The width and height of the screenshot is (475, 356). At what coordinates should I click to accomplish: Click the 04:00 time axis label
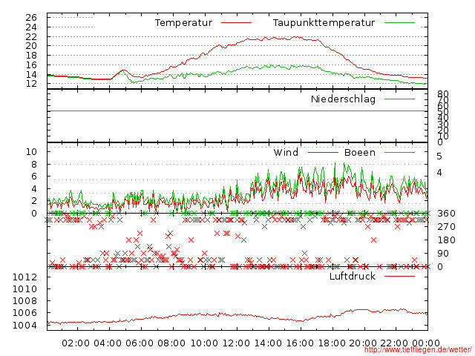point(108,343)
